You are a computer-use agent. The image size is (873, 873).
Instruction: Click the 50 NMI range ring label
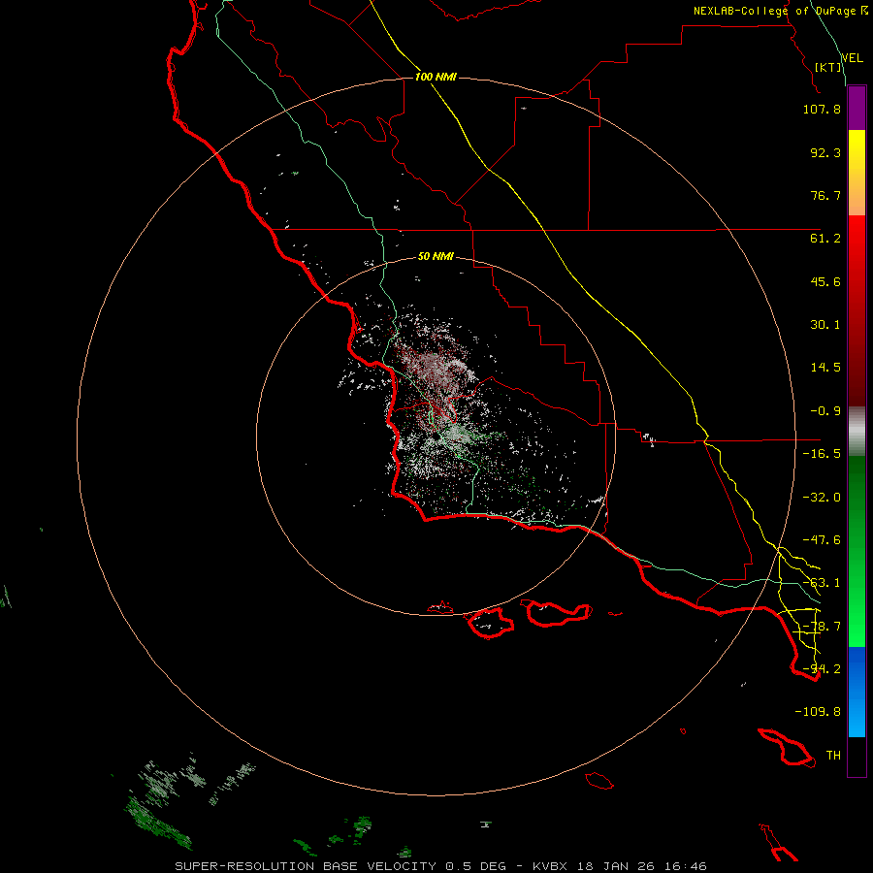pos(436,256)
